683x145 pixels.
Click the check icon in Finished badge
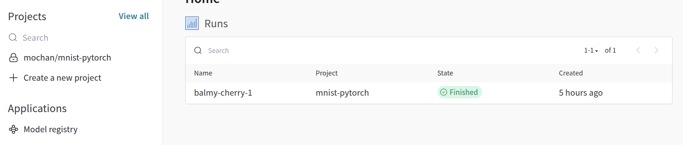tap(443, 92)
